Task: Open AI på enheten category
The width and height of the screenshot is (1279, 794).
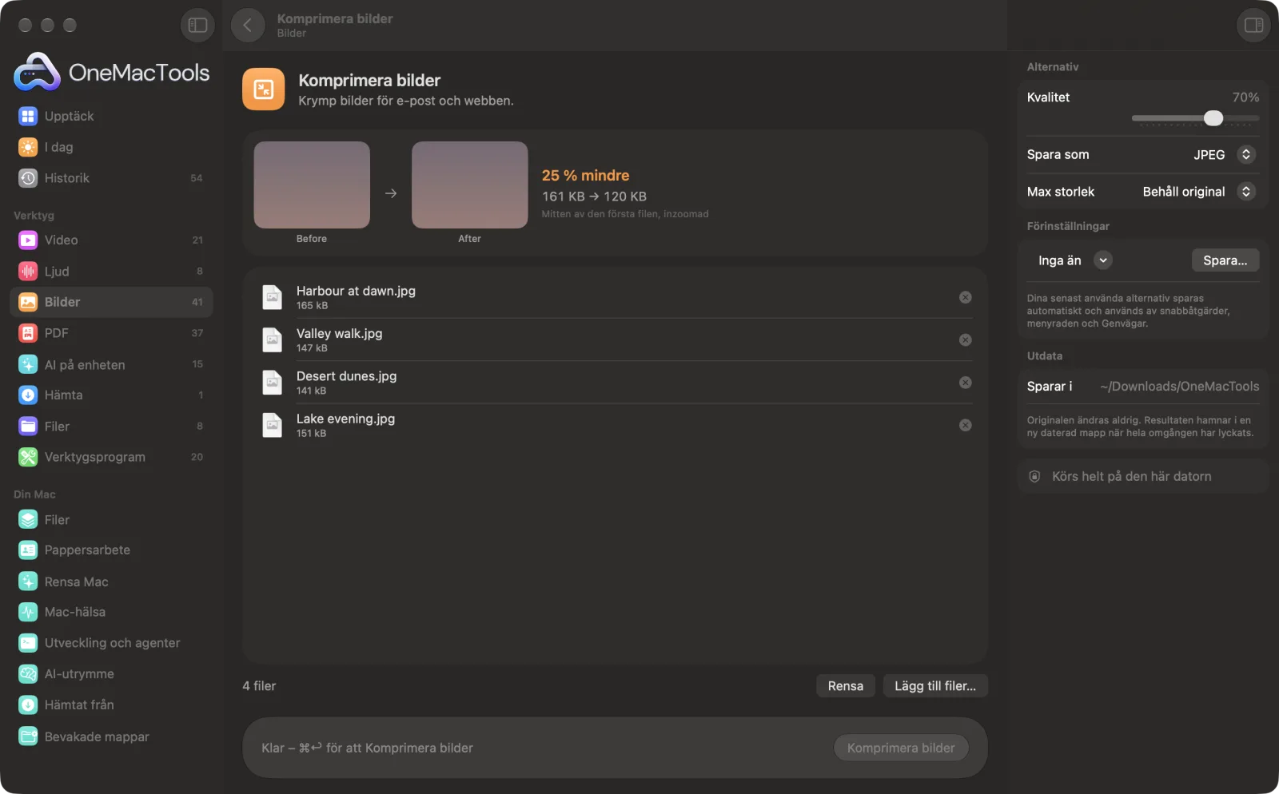Action: [111, 364]
